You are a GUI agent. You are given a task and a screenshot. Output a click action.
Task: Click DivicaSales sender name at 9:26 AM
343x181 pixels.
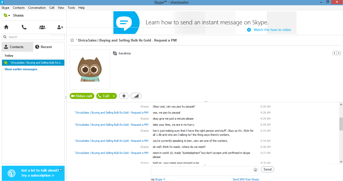click(x=112, y=113)
